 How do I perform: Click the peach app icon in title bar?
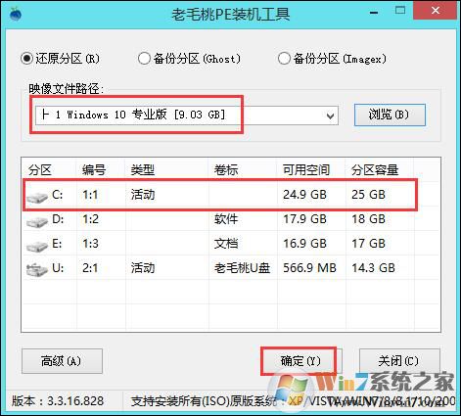pos(15,14)
